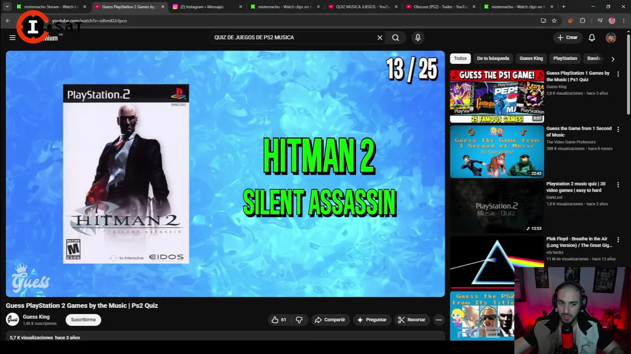Close the Obscure (PS2) Trailer tab

[474, 7]
